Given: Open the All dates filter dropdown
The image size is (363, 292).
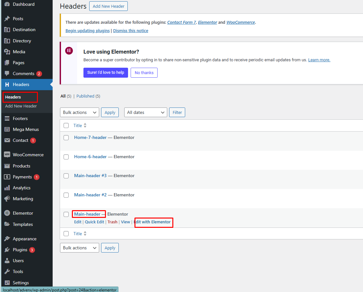Looking at the screenshot, I should 146,112.
